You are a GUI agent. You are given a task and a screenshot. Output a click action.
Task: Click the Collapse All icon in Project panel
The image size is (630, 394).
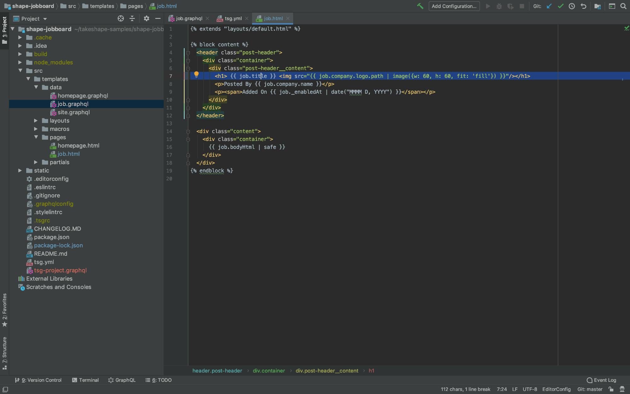[132, 19]
